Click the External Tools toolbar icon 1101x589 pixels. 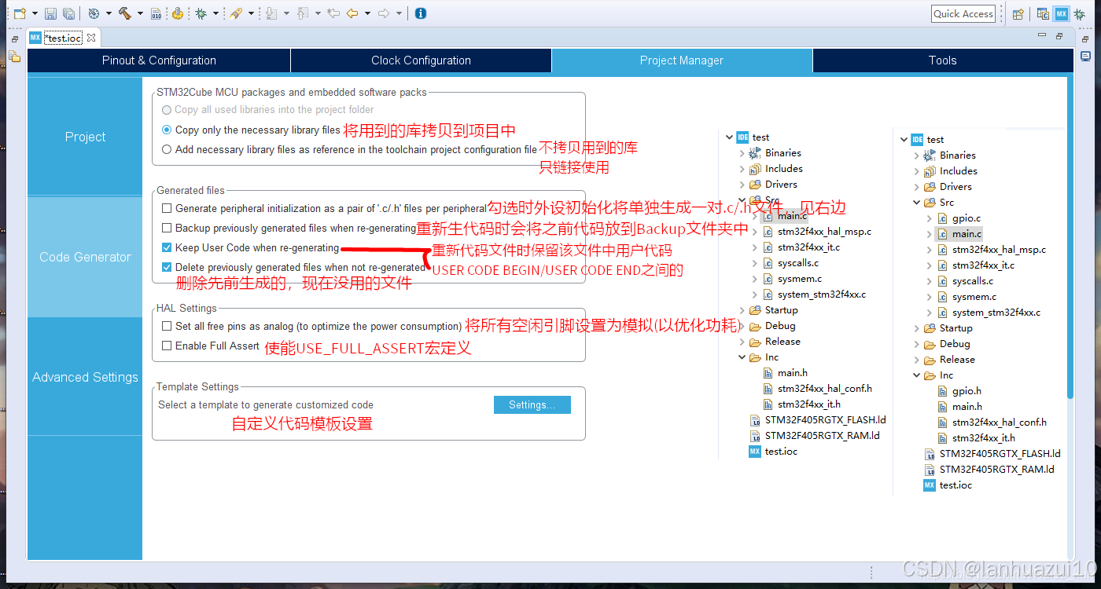(236, 13)
